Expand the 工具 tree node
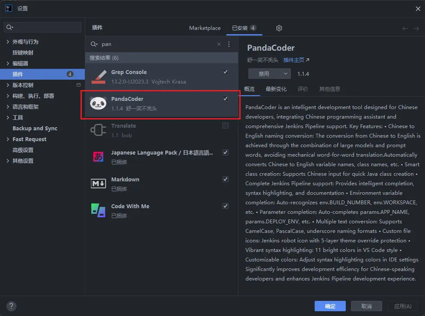The image size is (425, 316). (8, 118)
